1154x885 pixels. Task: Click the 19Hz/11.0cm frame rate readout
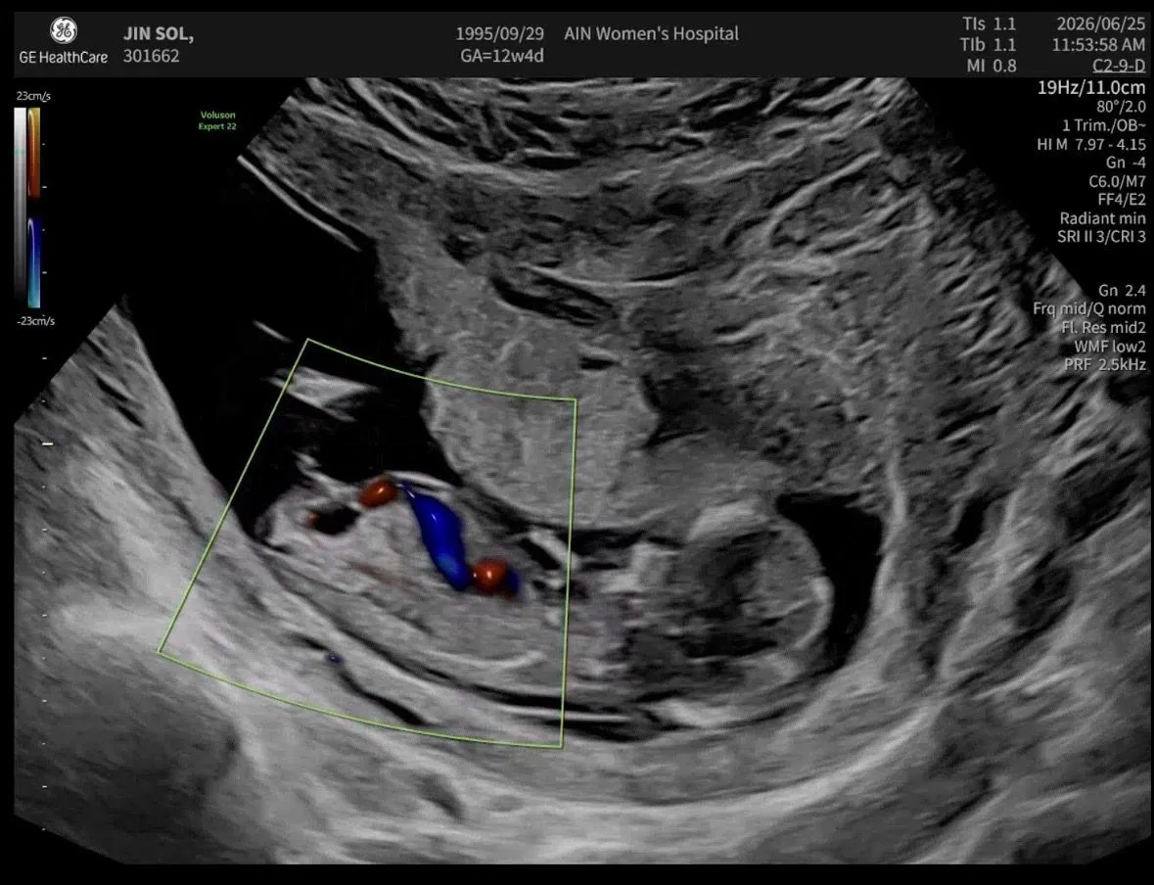[x=1091, y=87]
